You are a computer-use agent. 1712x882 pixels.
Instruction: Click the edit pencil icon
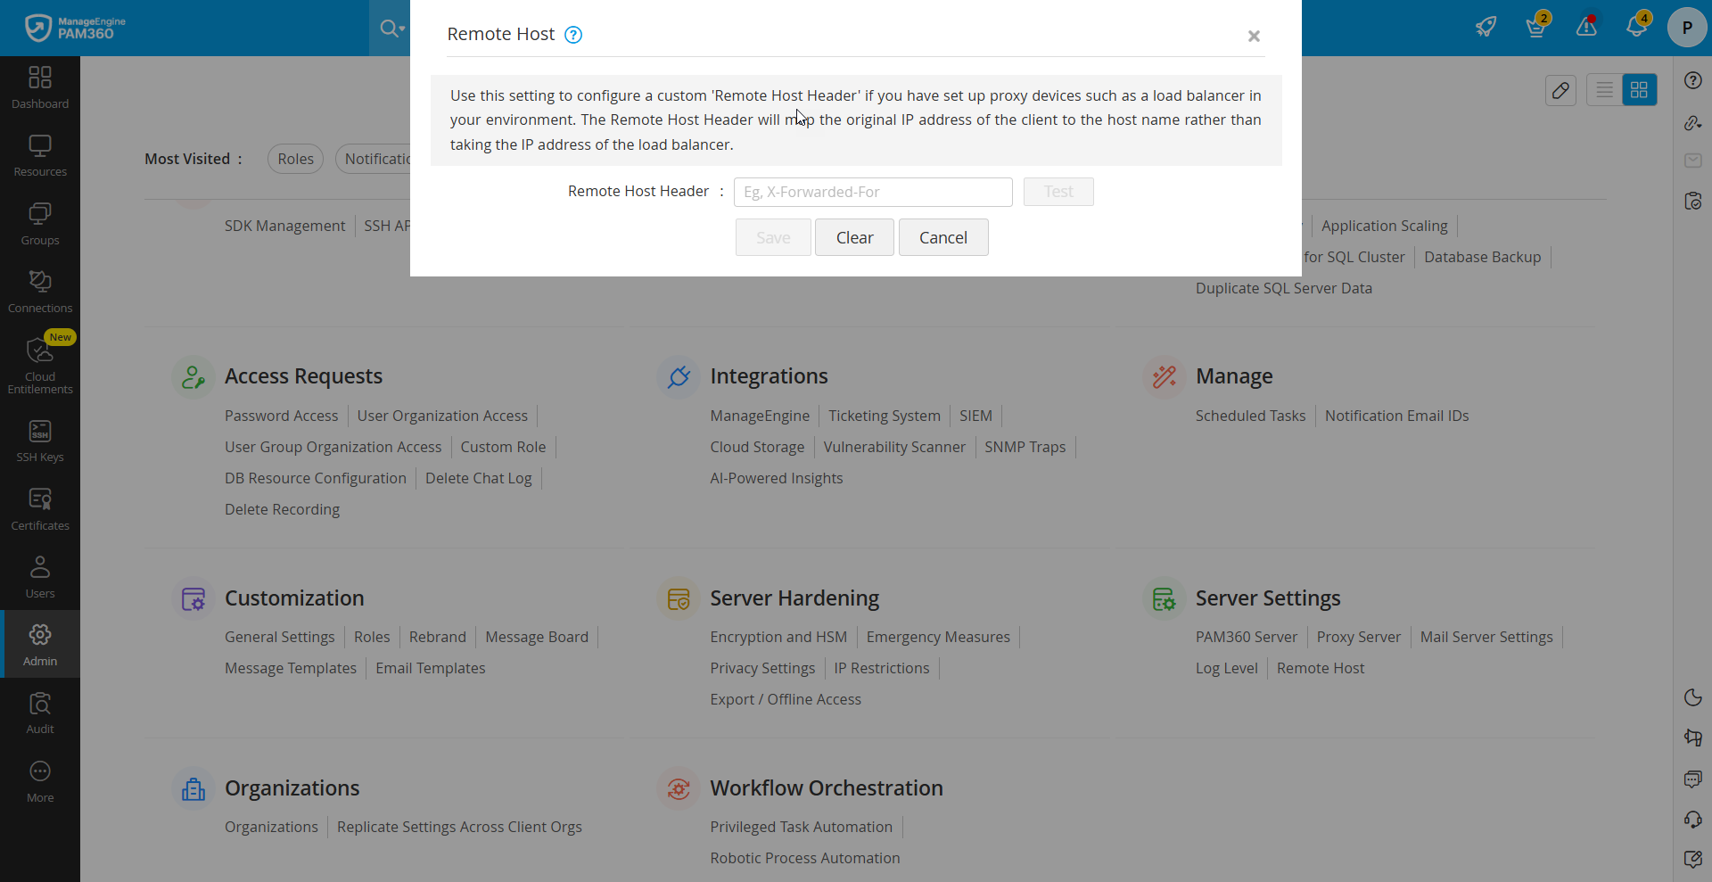[1560, 90]
